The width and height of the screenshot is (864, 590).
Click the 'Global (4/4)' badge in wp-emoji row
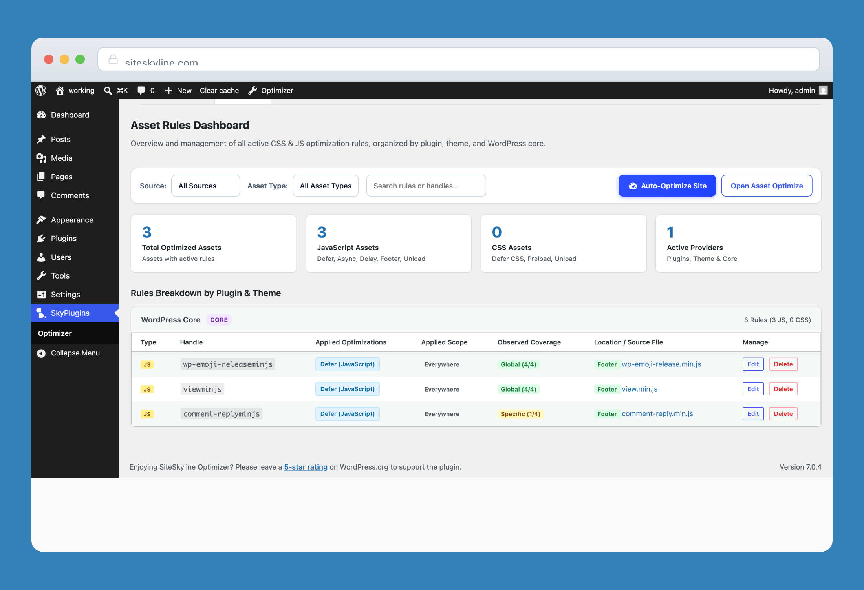pyautogui.click(x=518, y=365)
